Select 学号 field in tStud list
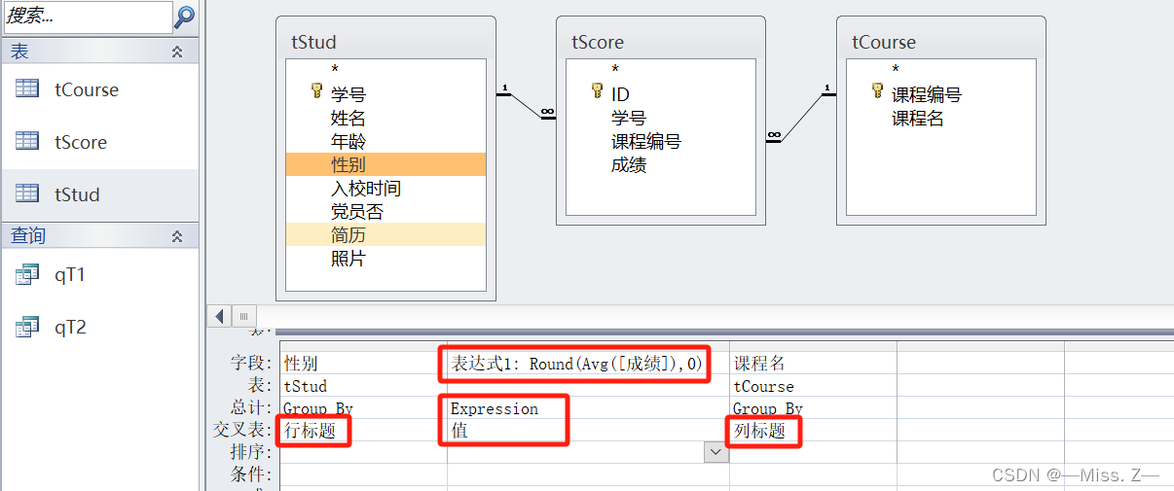 (385, 94)
